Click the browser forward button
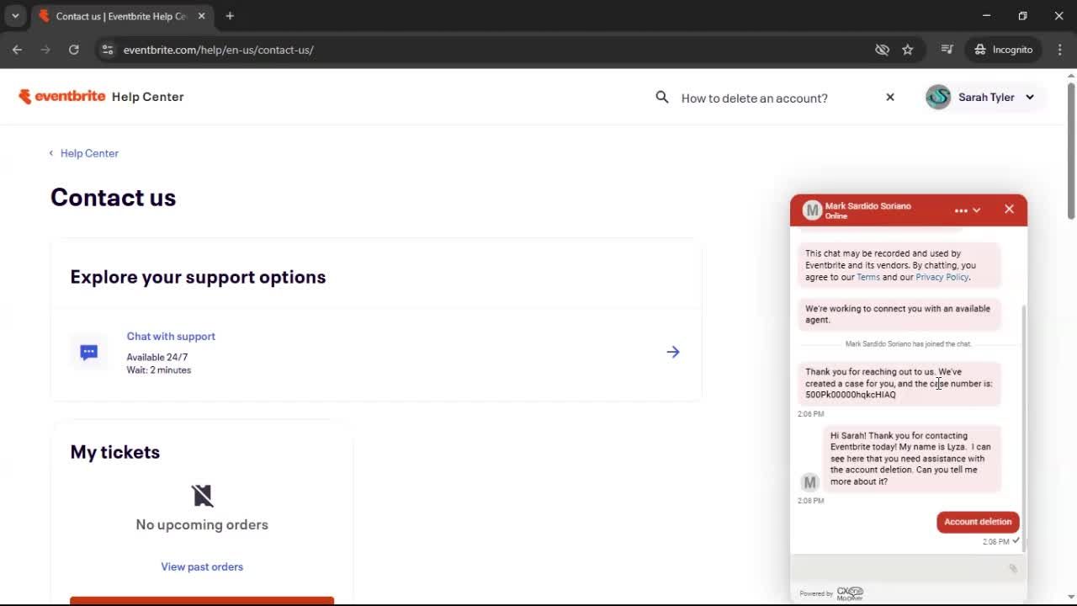 click(x=45, y=50)
